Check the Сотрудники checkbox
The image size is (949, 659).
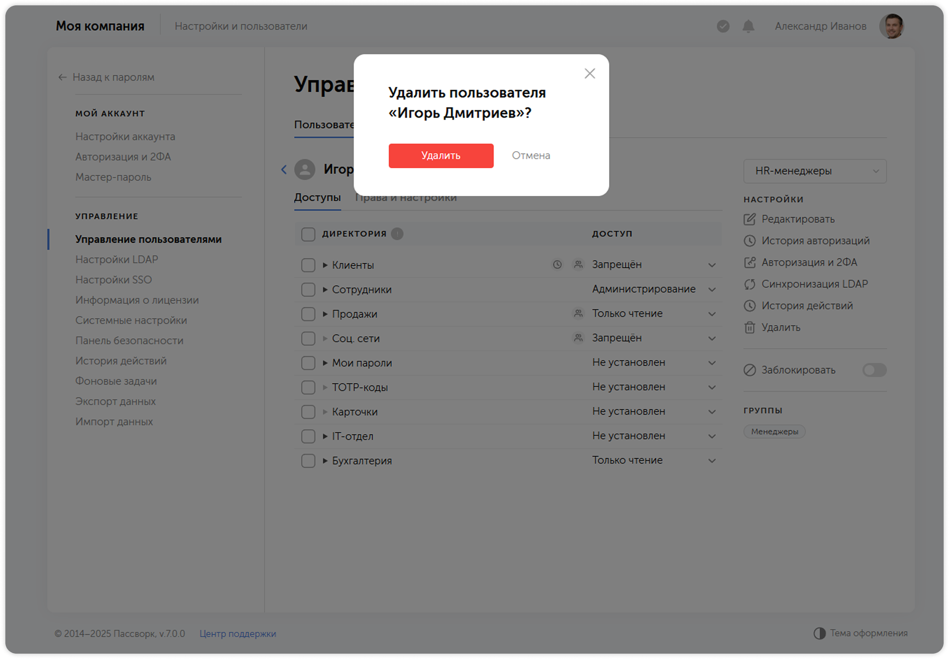click(x=308, y=290)
